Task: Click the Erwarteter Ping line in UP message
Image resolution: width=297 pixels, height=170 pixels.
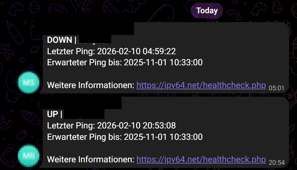Action: [x=125, y=137]
